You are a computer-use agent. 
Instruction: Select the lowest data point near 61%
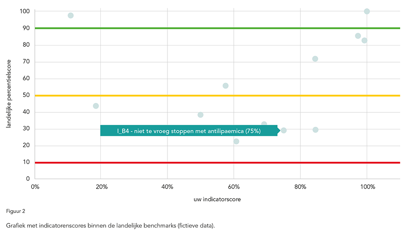(x=236, y=141)
